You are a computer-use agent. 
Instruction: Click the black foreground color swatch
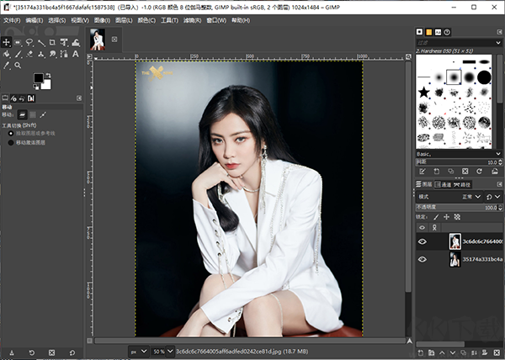[38, 78]
